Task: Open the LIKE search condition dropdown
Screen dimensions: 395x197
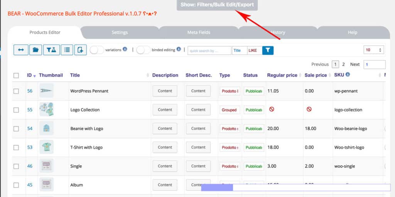Action: coord(255,50)
